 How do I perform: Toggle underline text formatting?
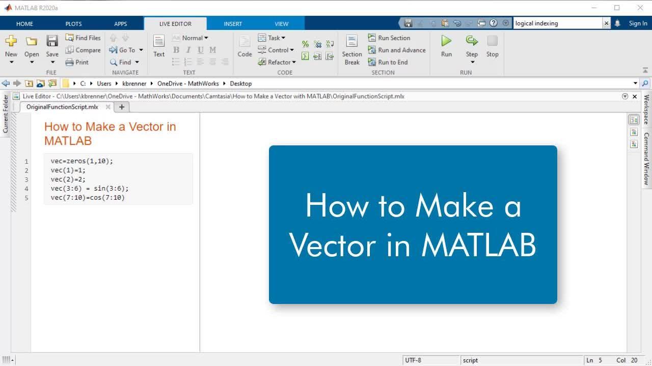tap(200, 50)
